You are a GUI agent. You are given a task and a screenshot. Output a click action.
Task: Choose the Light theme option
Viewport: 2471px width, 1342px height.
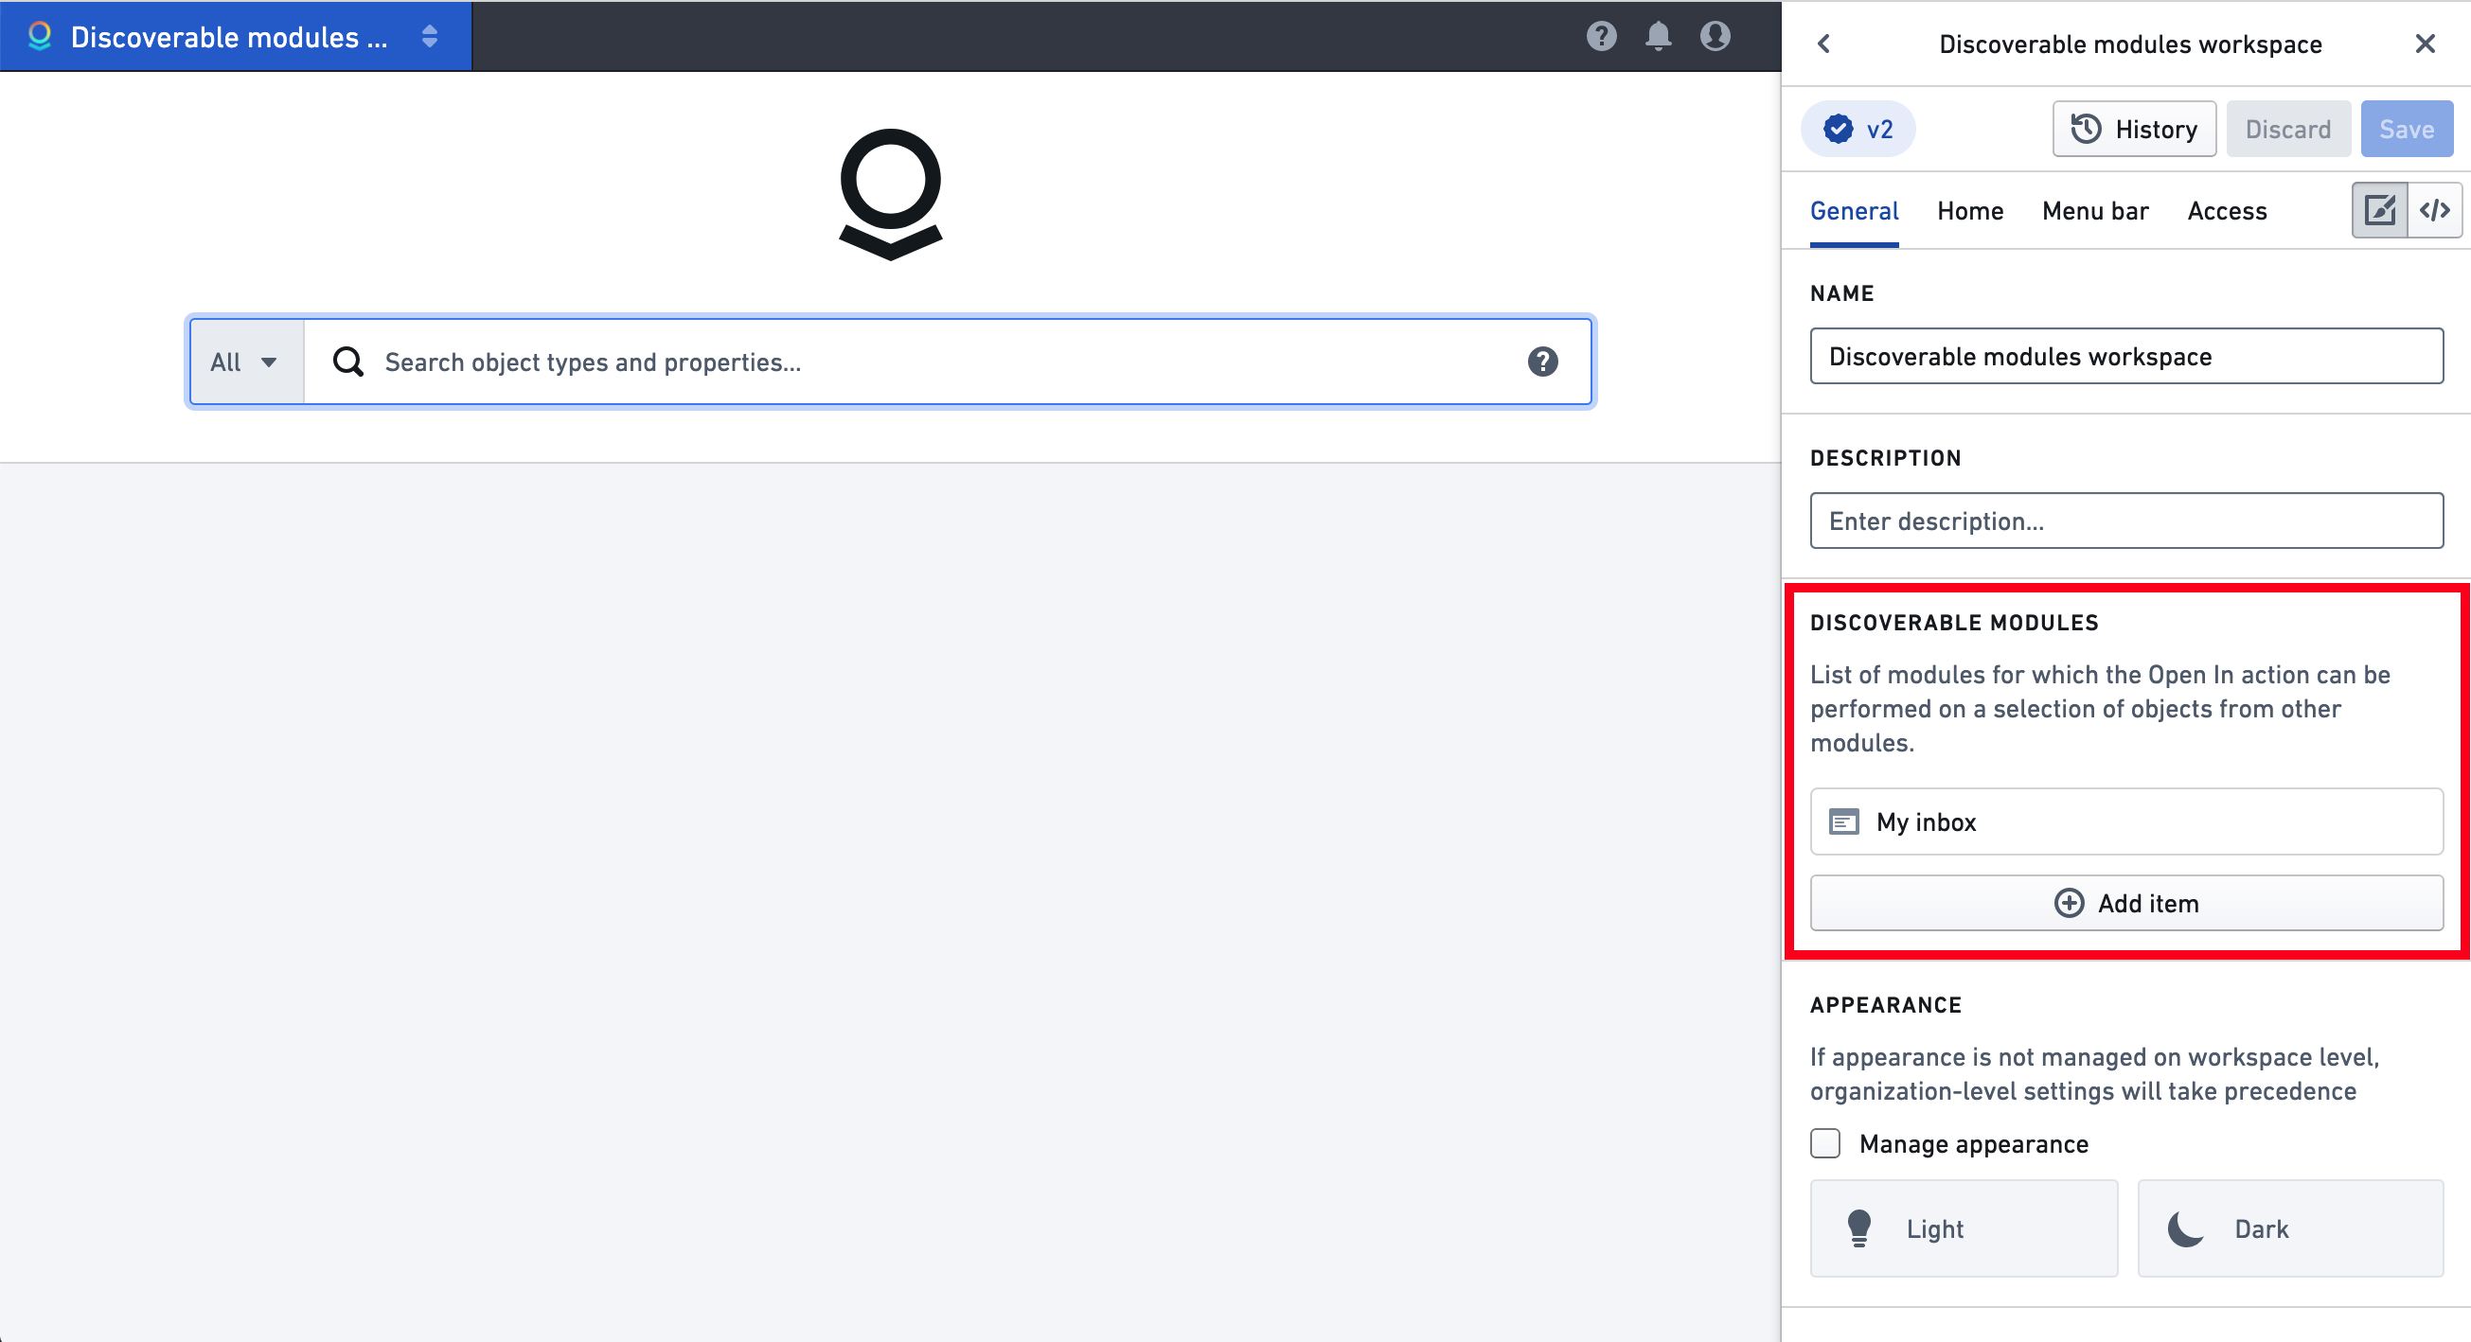tap(1964, 1228)
